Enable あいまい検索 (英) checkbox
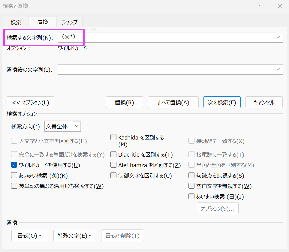The height and width of the screenshot is (252, 289). [x=14, y=175]
